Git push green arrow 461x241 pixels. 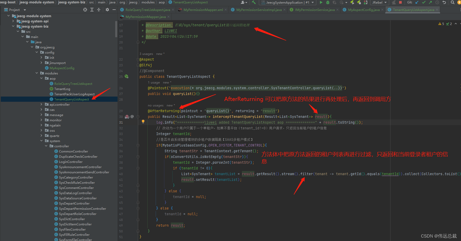tap(430, 2)
